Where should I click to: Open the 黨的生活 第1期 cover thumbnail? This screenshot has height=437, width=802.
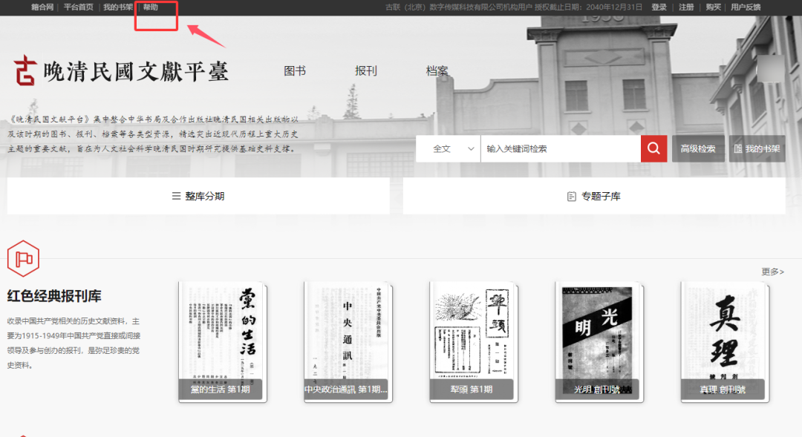pyautogui.click(x=223, y=341)
